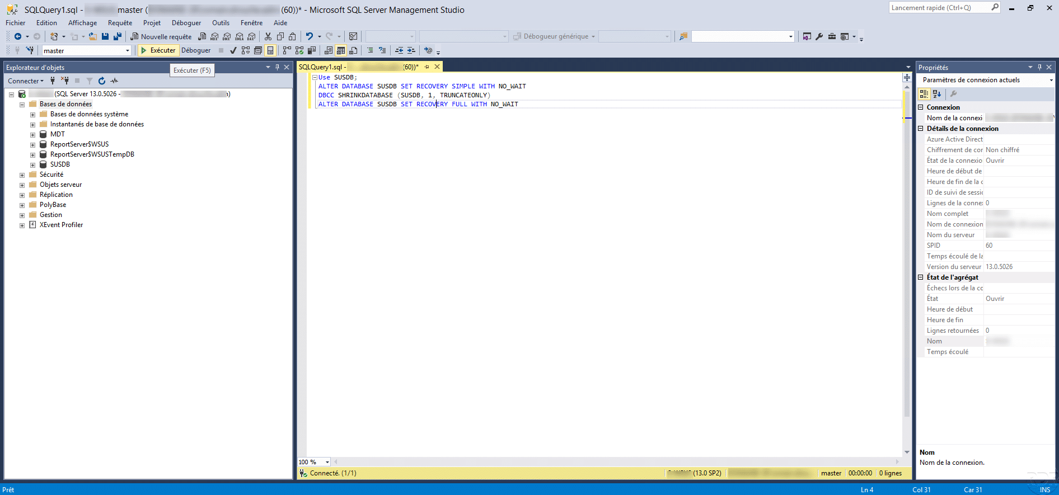This screenshot has height=495, width=1059.
Task: Click the query options icon
Action: click(258, 50)
